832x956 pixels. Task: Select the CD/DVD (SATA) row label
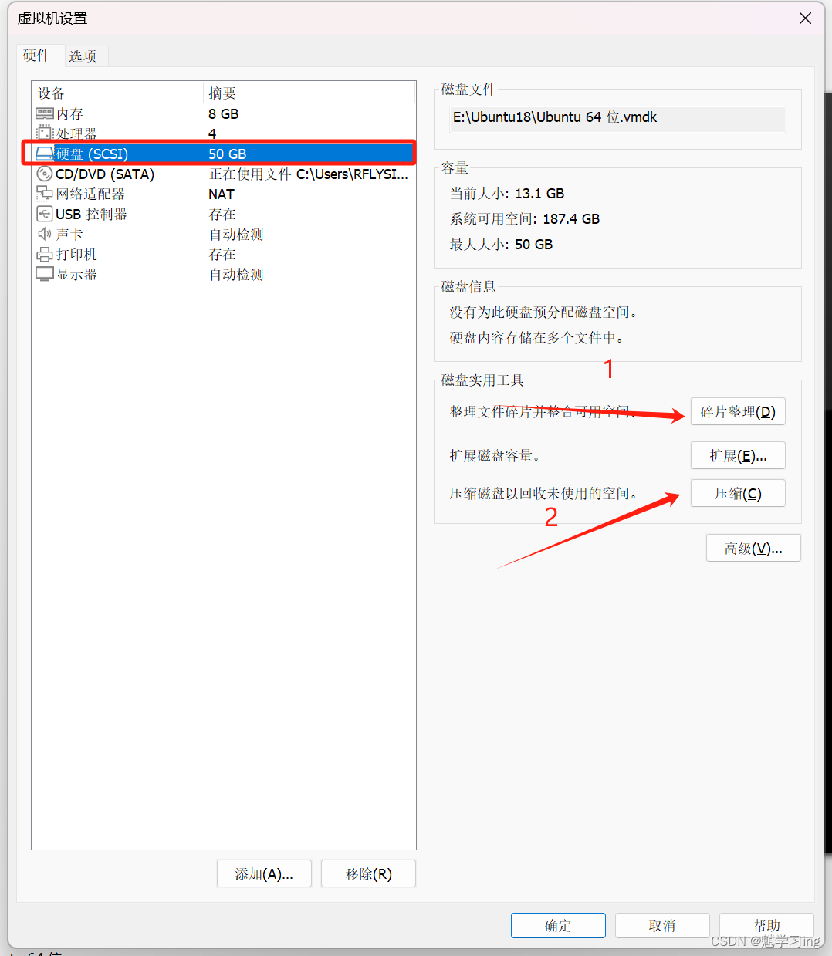point(105,174)
